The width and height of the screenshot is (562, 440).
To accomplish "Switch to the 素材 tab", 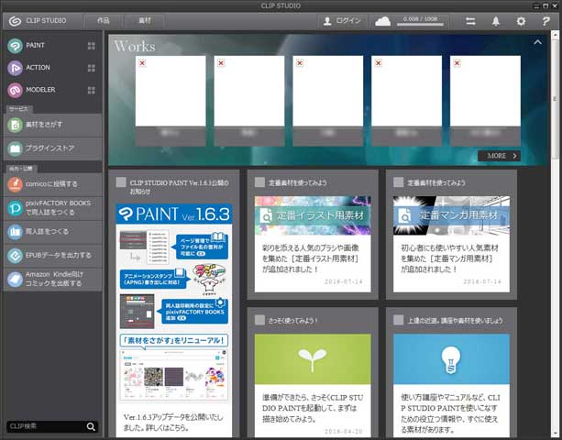I will click(x=146, y=21).
